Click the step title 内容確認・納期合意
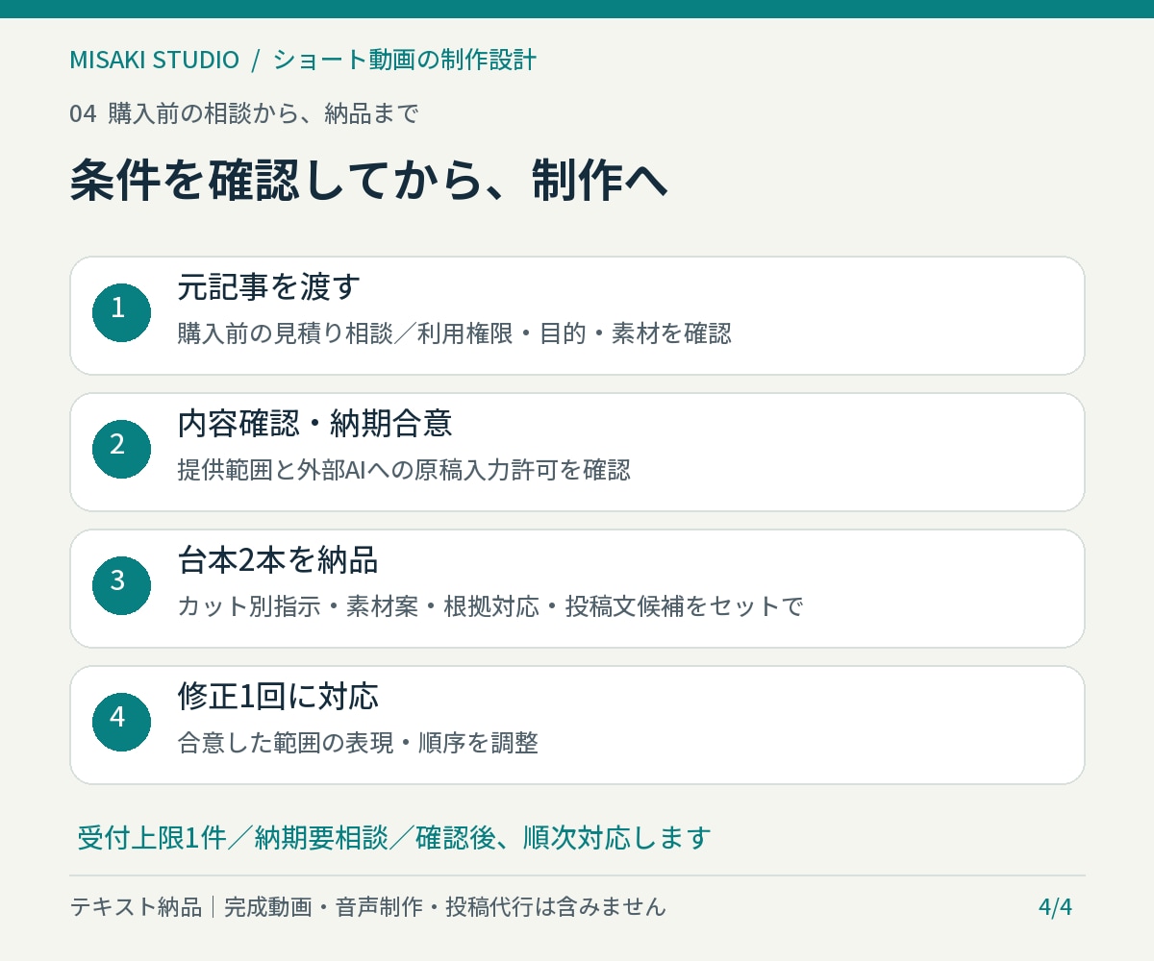The image size is (1154, 961). [x=315, y=422]
